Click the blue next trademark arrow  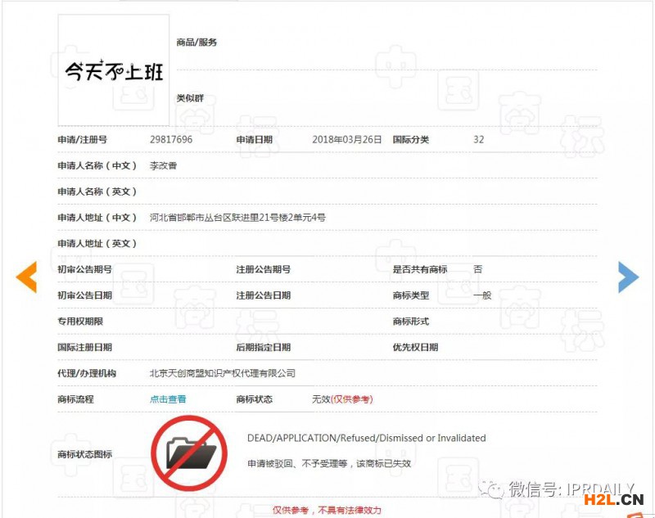tap(627, 277)
